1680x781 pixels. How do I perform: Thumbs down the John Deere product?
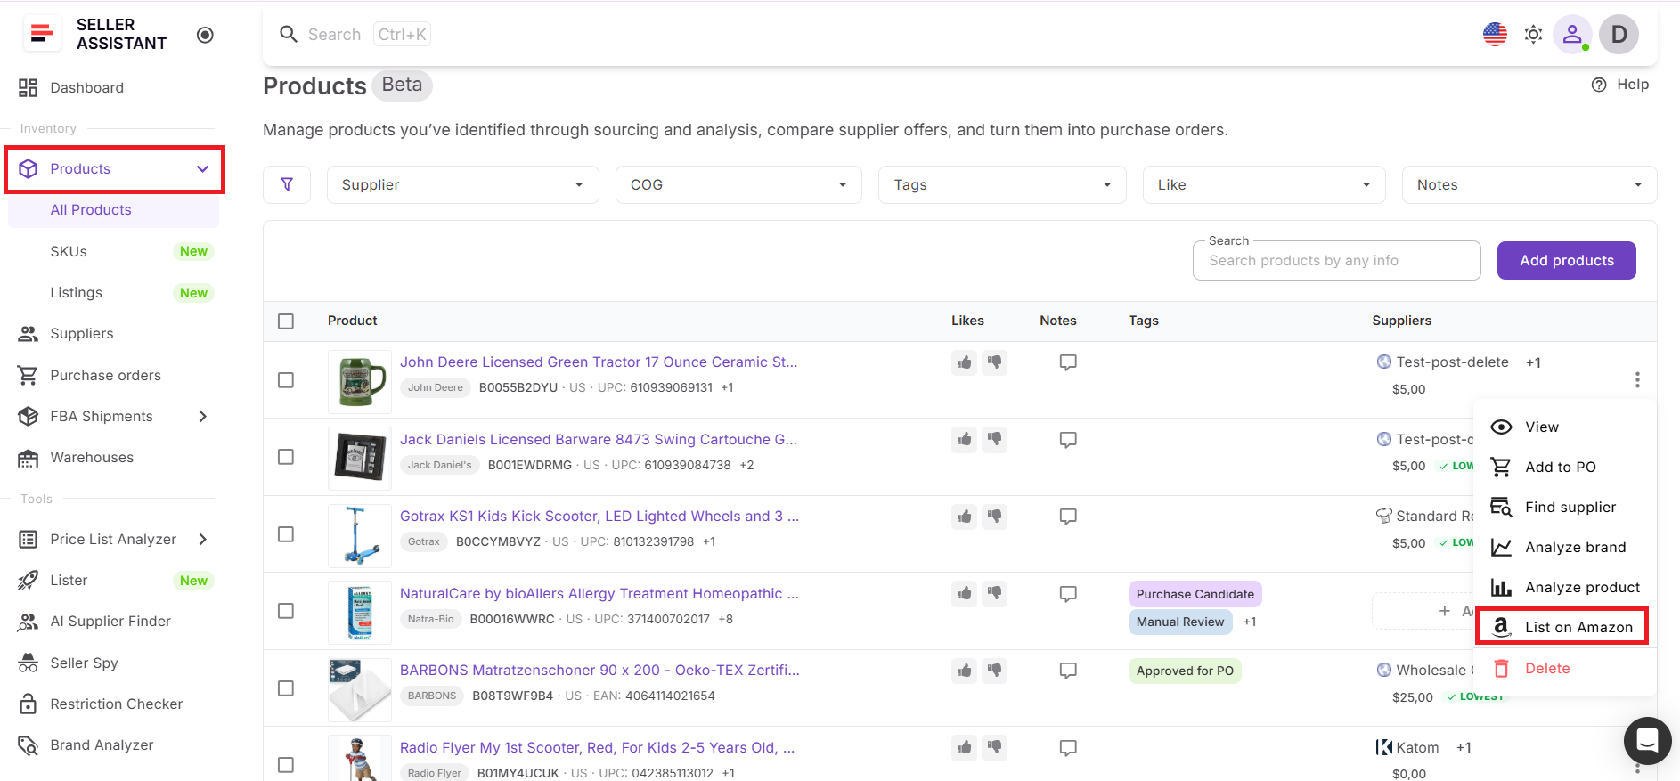pos(995,362)
